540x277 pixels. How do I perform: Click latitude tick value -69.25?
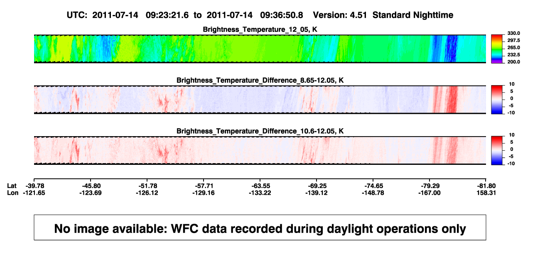click(317, 185)
